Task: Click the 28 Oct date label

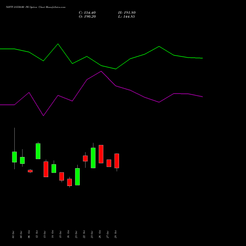Action: 116,234
